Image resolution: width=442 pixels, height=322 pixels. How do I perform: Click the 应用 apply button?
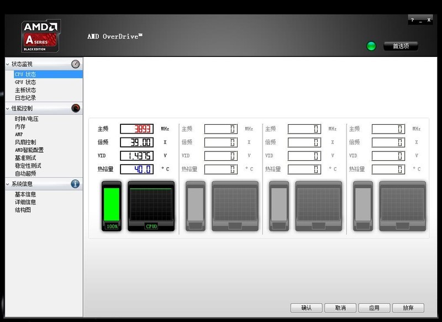click(375, 308)
